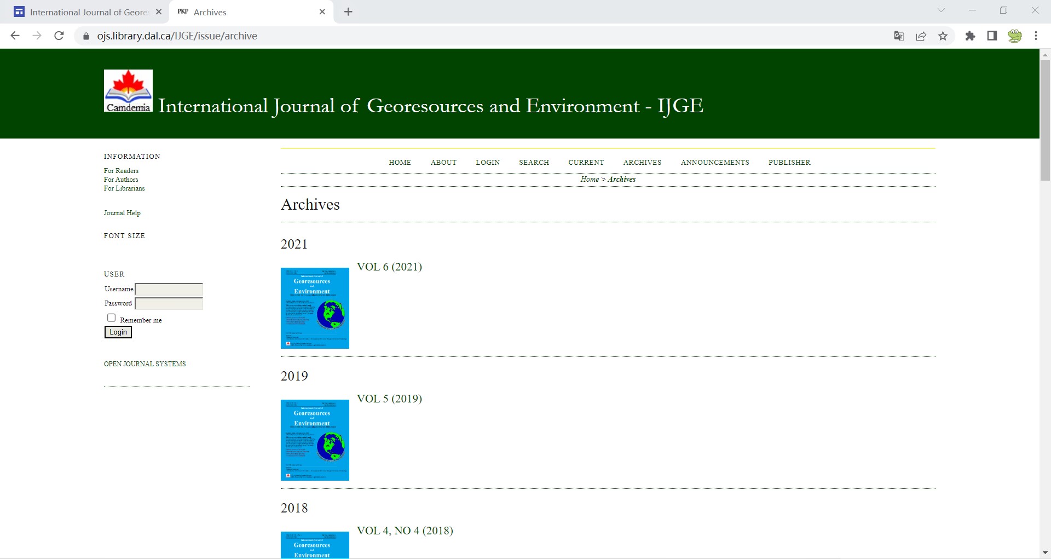Open the For Librarians link
Viewport: 1051px width, 559px height.
[x=124, y=188]
